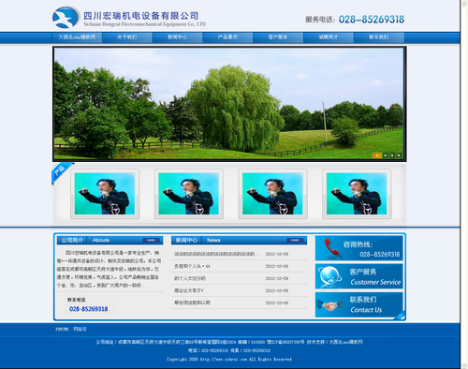Open the fourth product thumbnail
This screenshot has width=468, height=369.
pos(357,194)
